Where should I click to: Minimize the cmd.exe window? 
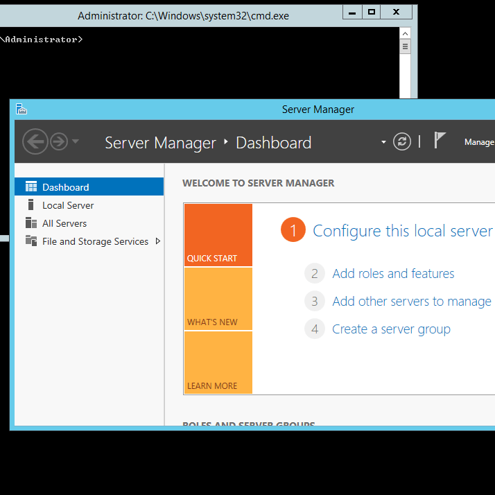[x=352, y=12]
